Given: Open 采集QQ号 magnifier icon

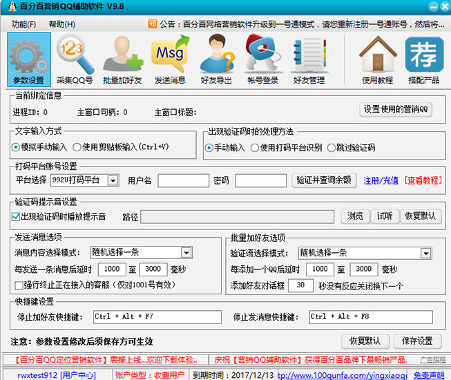Looking at the screenshot, I should click(75, 59).
